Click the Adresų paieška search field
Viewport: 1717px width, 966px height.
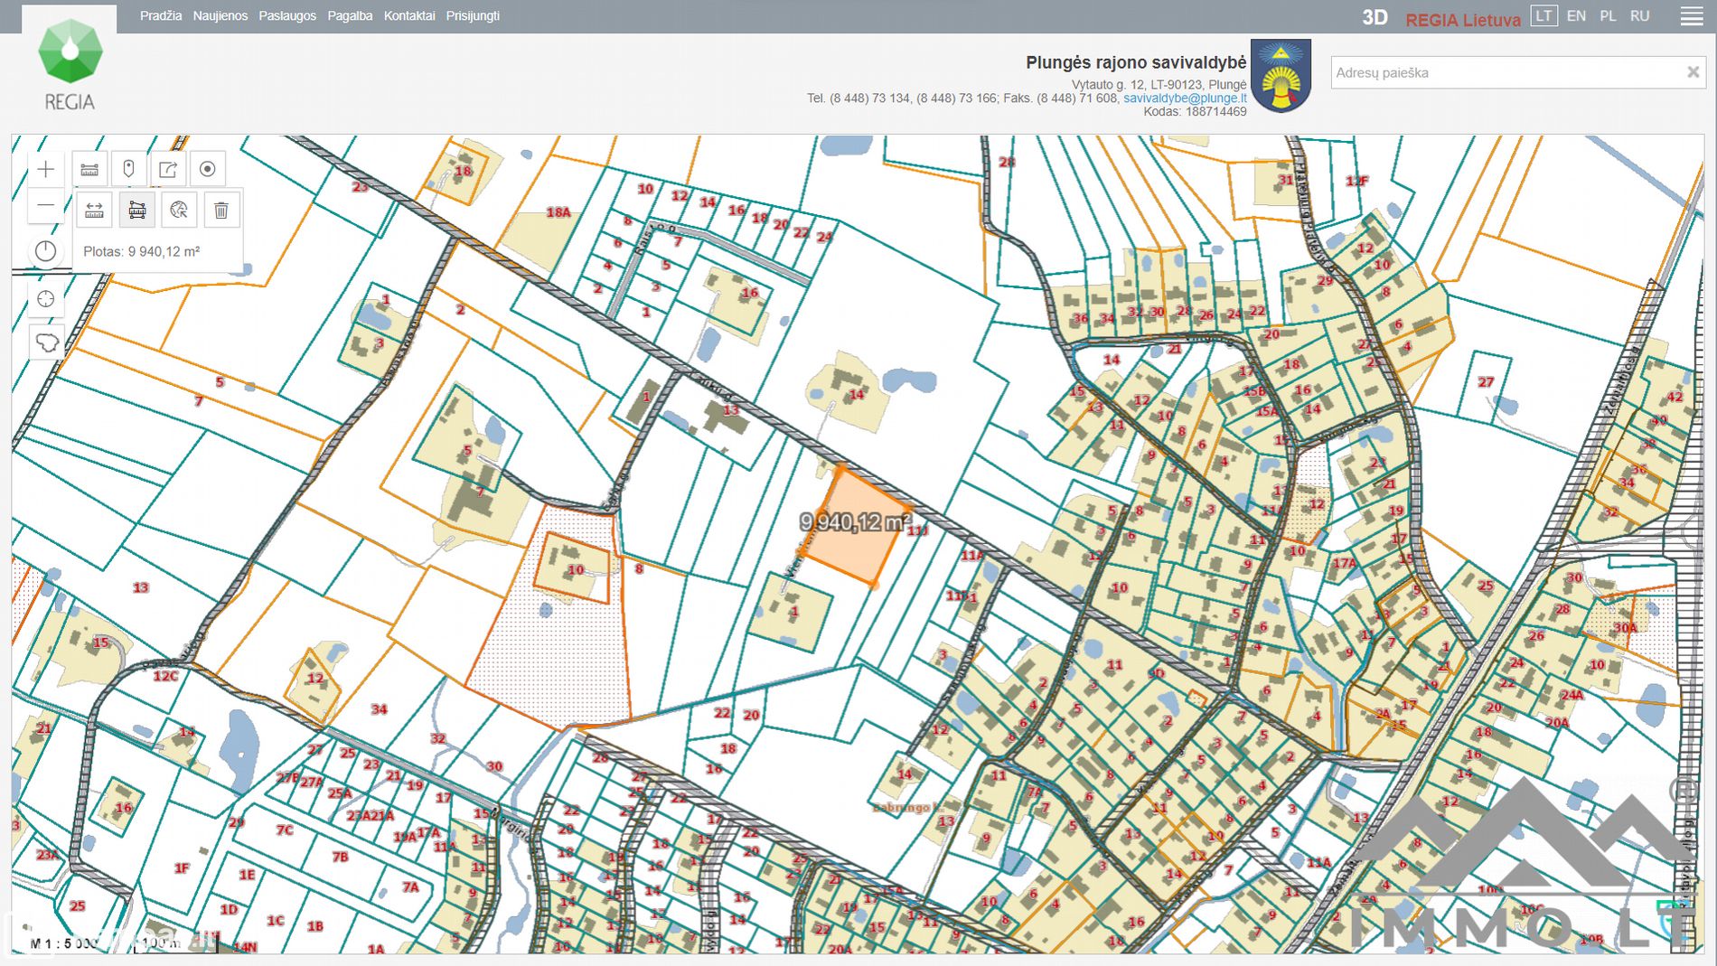tap(1505, 72)
